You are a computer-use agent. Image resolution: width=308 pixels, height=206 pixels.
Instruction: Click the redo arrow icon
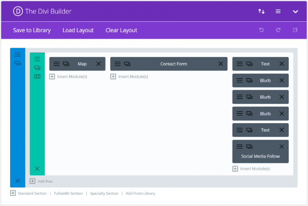pyautogui.click(x=278, y=30)
